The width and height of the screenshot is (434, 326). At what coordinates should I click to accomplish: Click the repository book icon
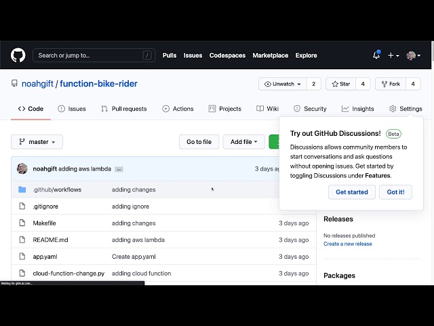point(14,84)
